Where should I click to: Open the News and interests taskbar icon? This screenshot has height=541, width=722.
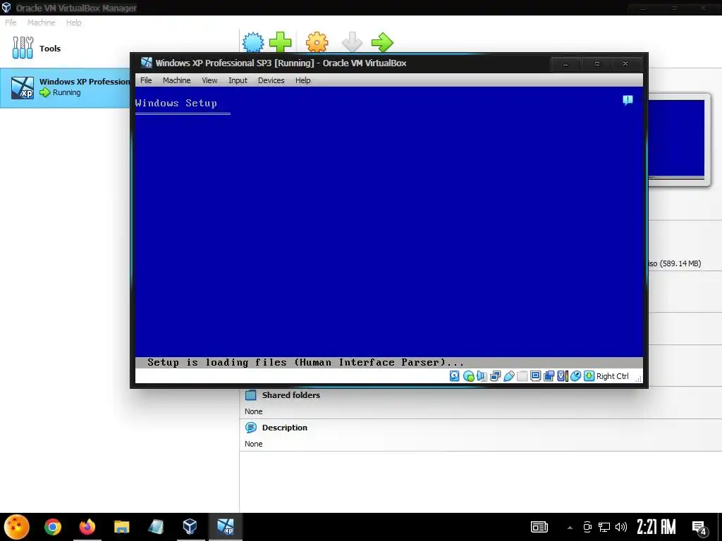coord(539,527)
